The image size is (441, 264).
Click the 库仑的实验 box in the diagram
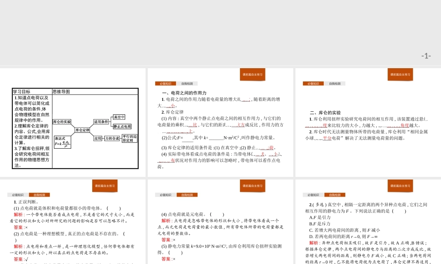(x=62, y=122)
